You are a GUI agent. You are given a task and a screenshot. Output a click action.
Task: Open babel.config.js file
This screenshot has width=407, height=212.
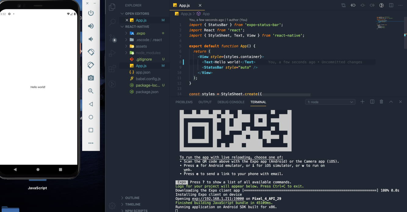[148, 79]
